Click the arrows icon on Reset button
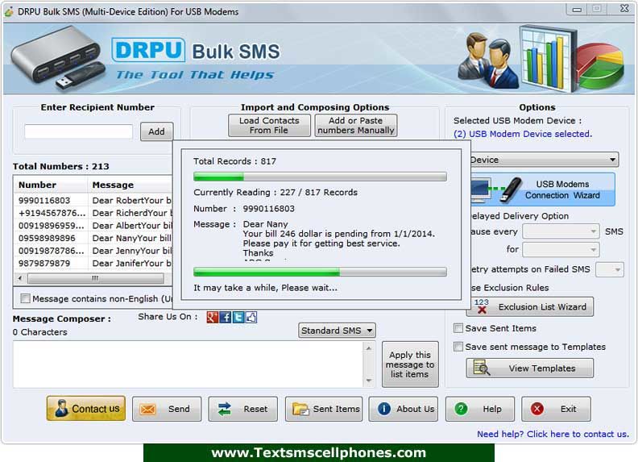638x462 pixels. pos(224,409)
